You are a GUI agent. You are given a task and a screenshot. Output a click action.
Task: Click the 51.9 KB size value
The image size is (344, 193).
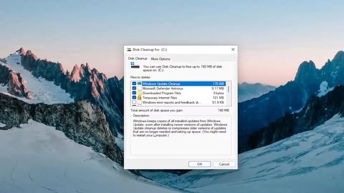coord(218,102)
